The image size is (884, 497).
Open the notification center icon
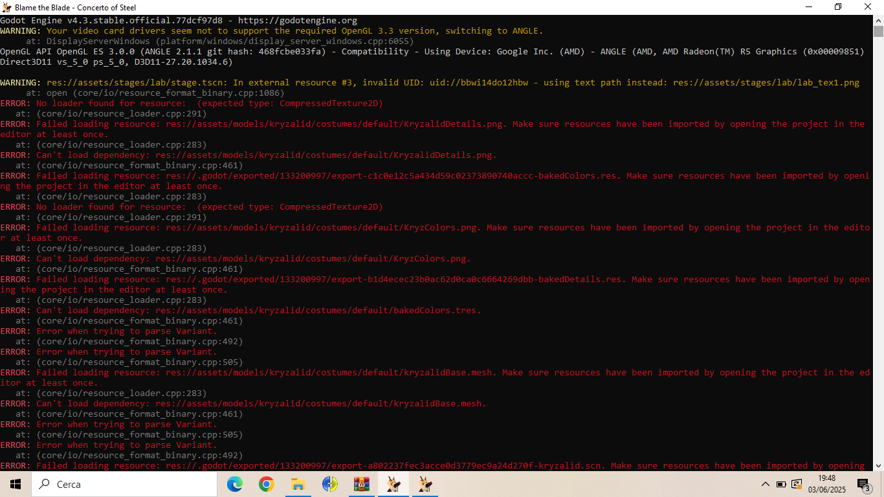click(x=863, y=484)
